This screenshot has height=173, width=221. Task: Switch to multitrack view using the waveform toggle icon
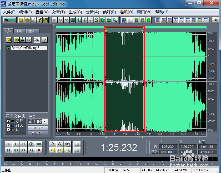click(x=10, y=20)
